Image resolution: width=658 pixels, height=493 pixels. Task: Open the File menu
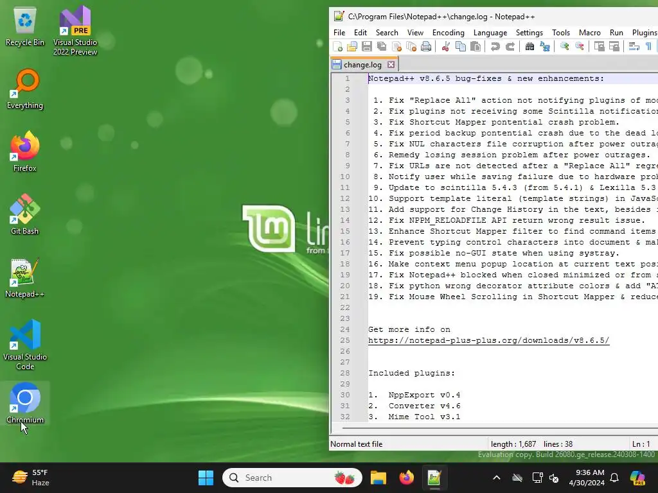click(339, 33)
